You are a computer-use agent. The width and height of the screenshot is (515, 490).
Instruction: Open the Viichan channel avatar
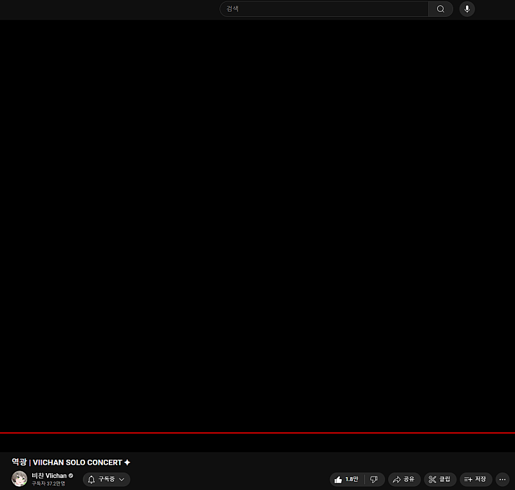tap(19, 479)
